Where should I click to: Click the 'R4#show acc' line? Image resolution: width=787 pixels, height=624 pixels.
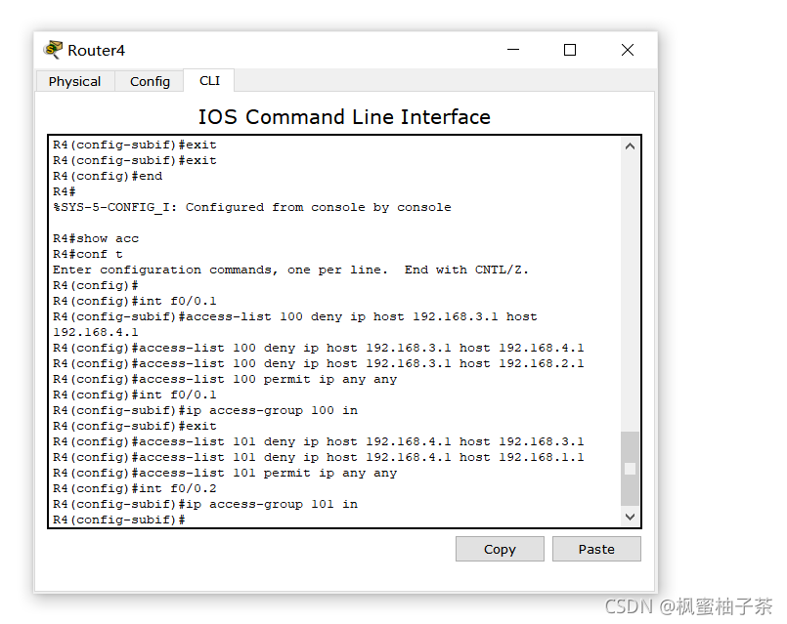96,238
